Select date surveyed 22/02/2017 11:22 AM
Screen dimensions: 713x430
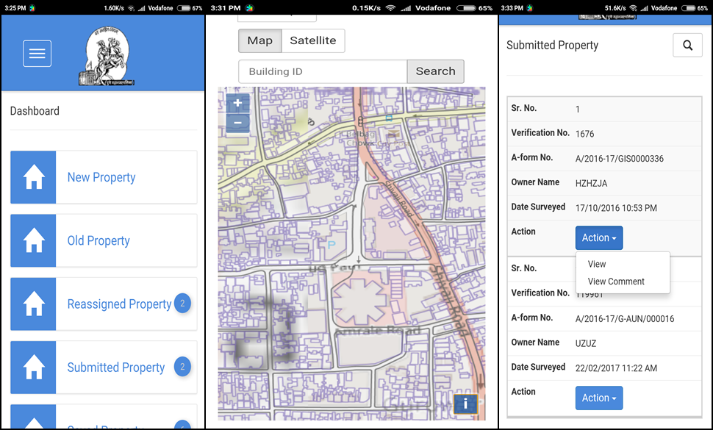[616, 368]
